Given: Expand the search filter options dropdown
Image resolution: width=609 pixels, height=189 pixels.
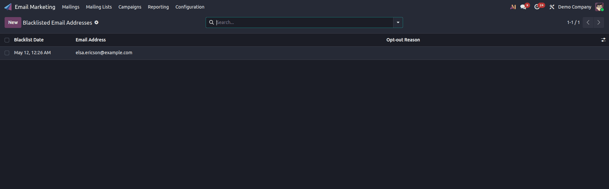Looking at the screenshot, I should [x=398, y=22].
